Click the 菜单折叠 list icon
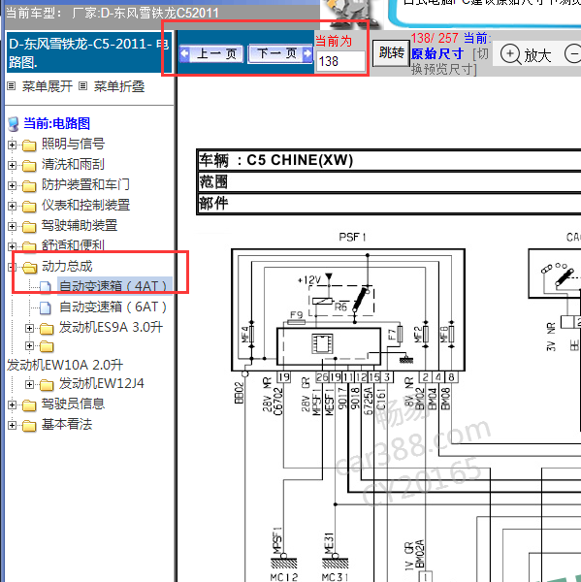This screenshot has height=582, width=581. coord(83,86)
